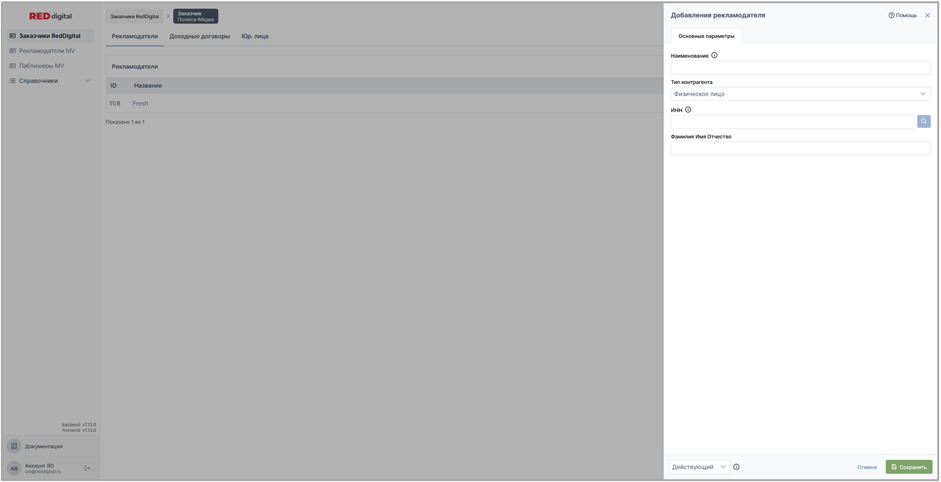Click the AR account avatar
Image resolution: width=941 pixels, height=482 pixels.
(x=14, y=468)
